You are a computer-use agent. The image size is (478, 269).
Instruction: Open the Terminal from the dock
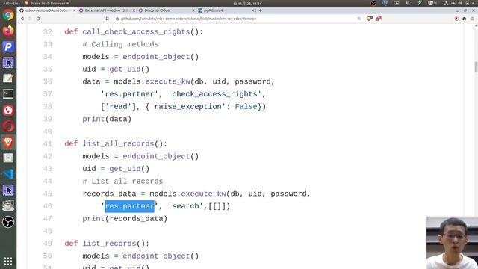(8, 94)
